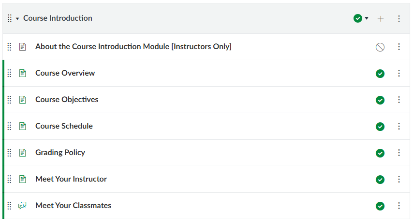The height and width of the screenshot is (223, 413).
Task: Toggle the published status of Grading Policy
Action: (380, 153)
